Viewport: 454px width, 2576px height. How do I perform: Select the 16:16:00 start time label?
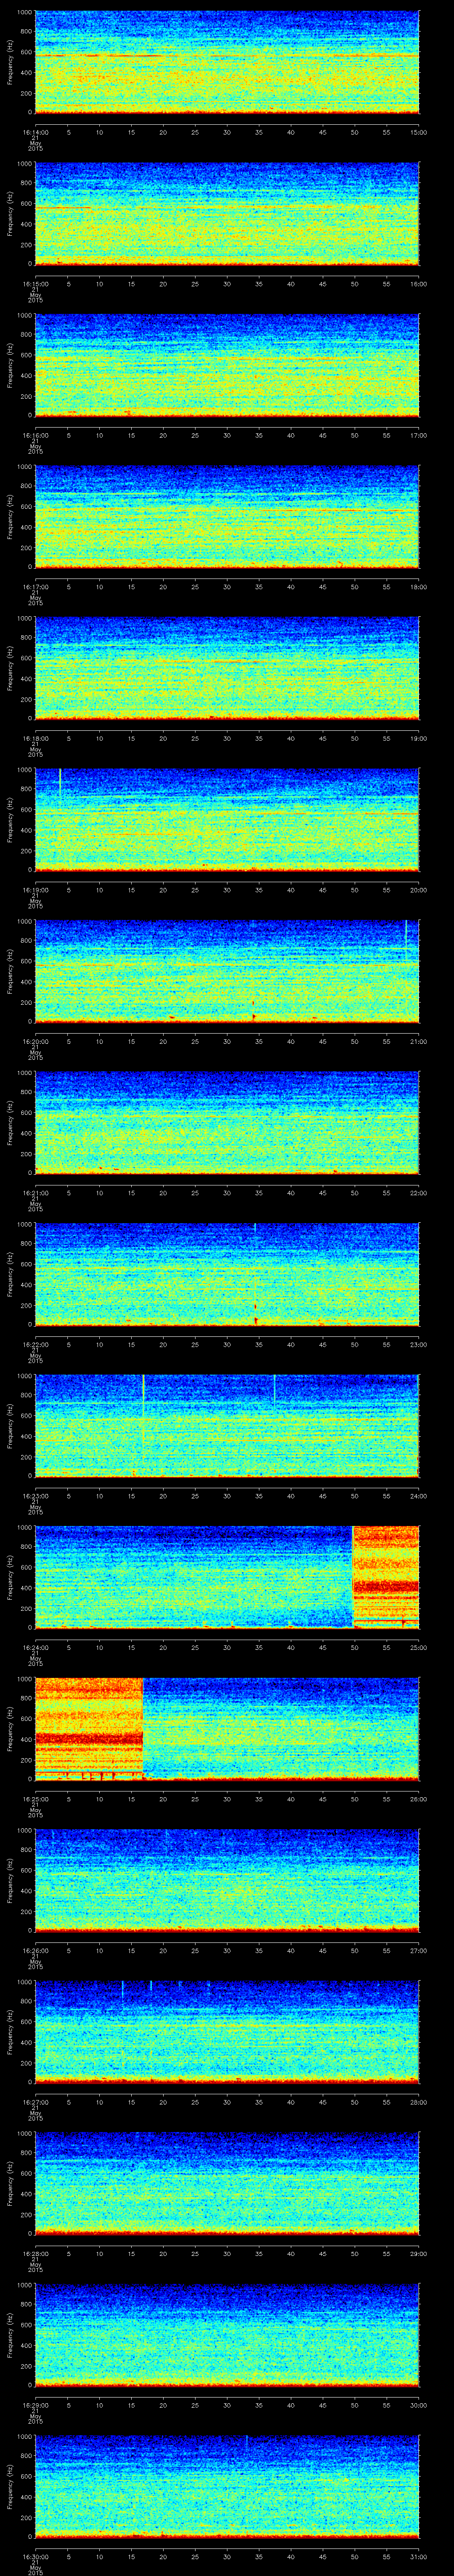35,435
